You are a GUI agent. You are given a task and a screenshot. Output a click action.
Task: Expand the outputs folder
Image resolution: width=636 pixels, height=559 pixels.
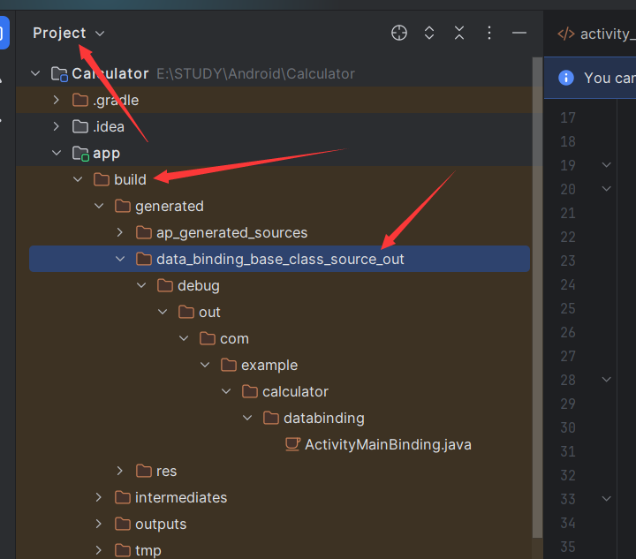(99, 524)
